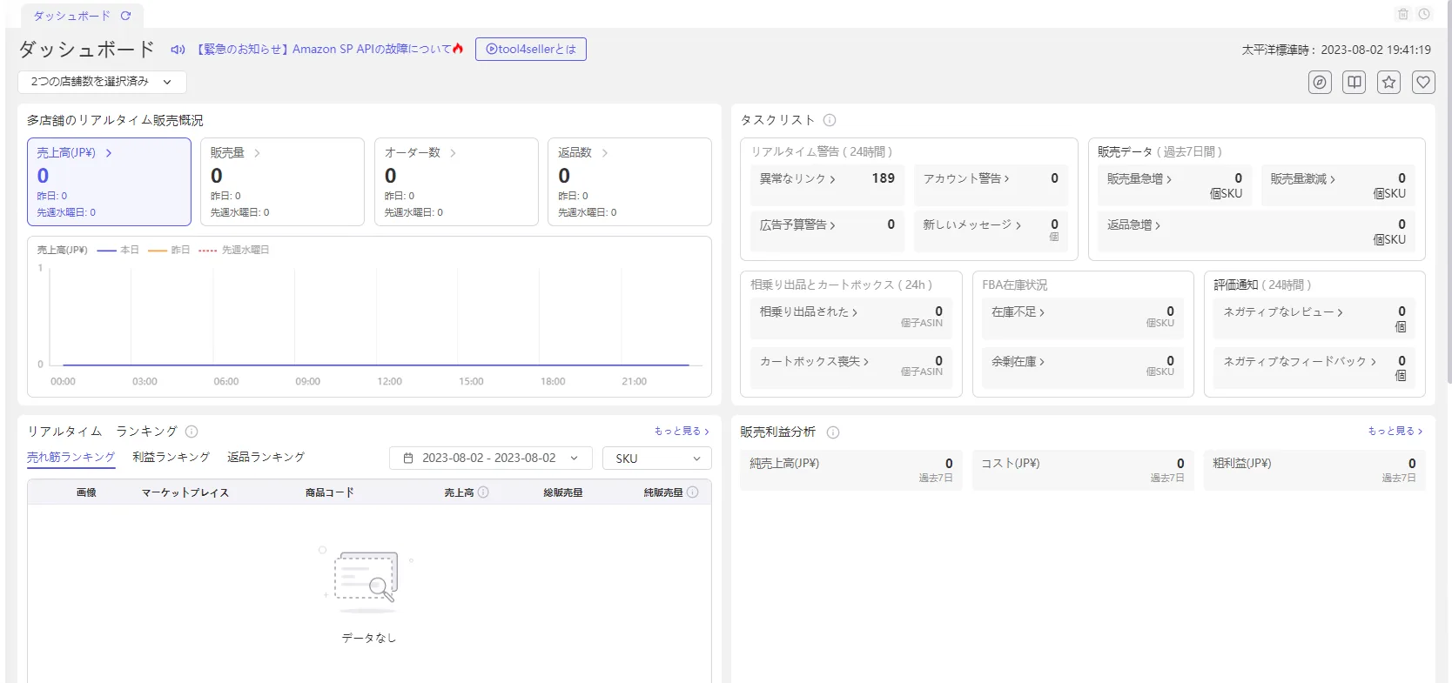The height and width of the screenshot is (683, 1452).
Task: Toggle 本日 legend in sales chart
Action: pos(118,250)
